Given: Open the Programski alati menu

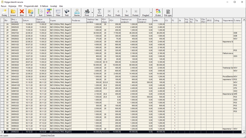Looking at the screenshot, I should click(31, 6).
